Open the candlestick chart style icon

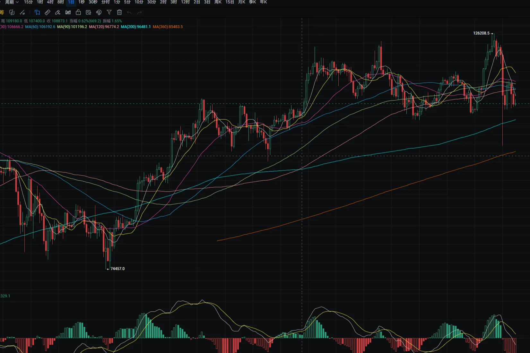(68, 13)
